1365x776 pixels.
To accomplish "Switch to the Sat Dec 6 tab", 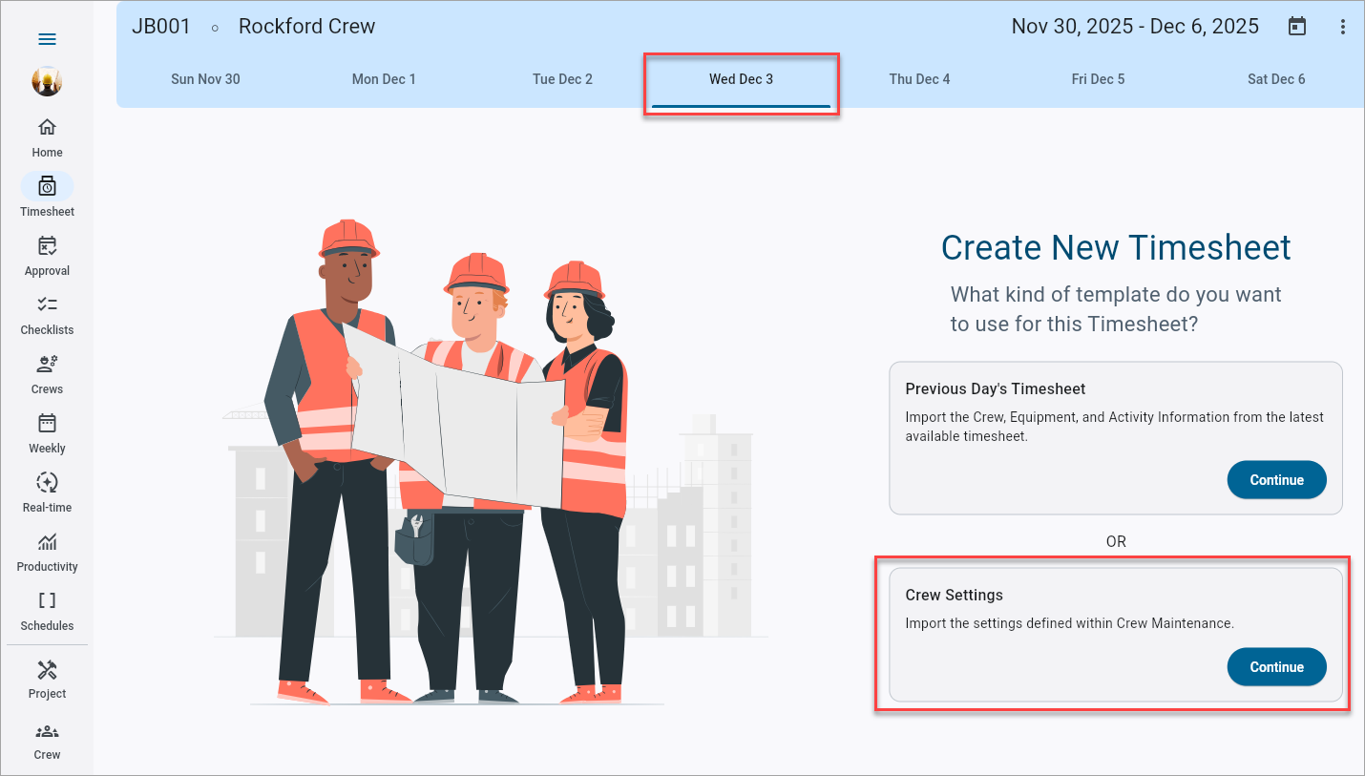I will [1276, 79].
